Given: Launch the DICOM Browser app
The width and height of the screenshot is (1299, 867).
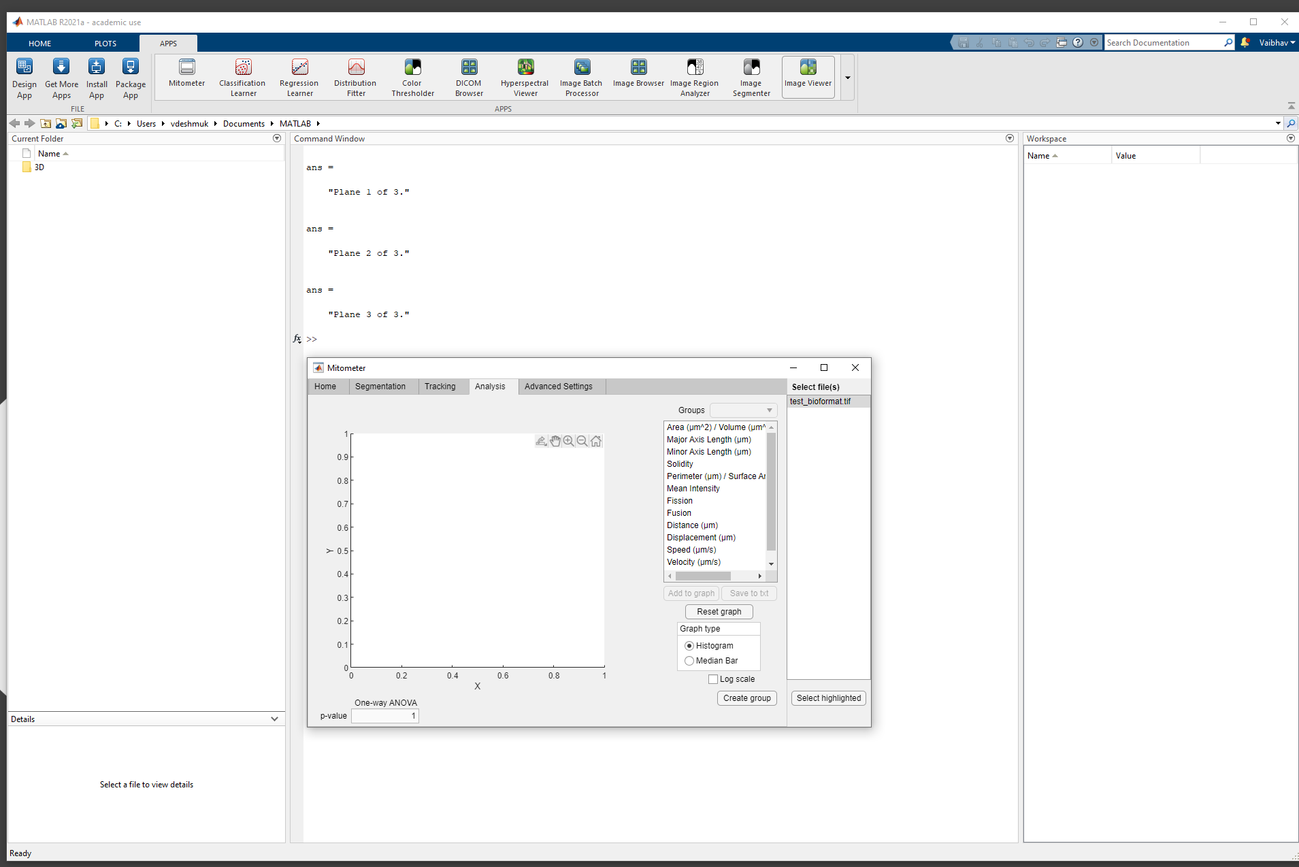Looking at the screenshot, I should pyautogui.click(x=468, y=76).
